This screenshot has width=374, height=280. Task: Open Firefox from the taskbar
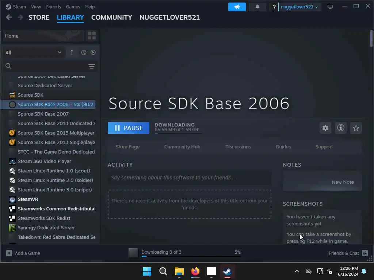(195, 271)
